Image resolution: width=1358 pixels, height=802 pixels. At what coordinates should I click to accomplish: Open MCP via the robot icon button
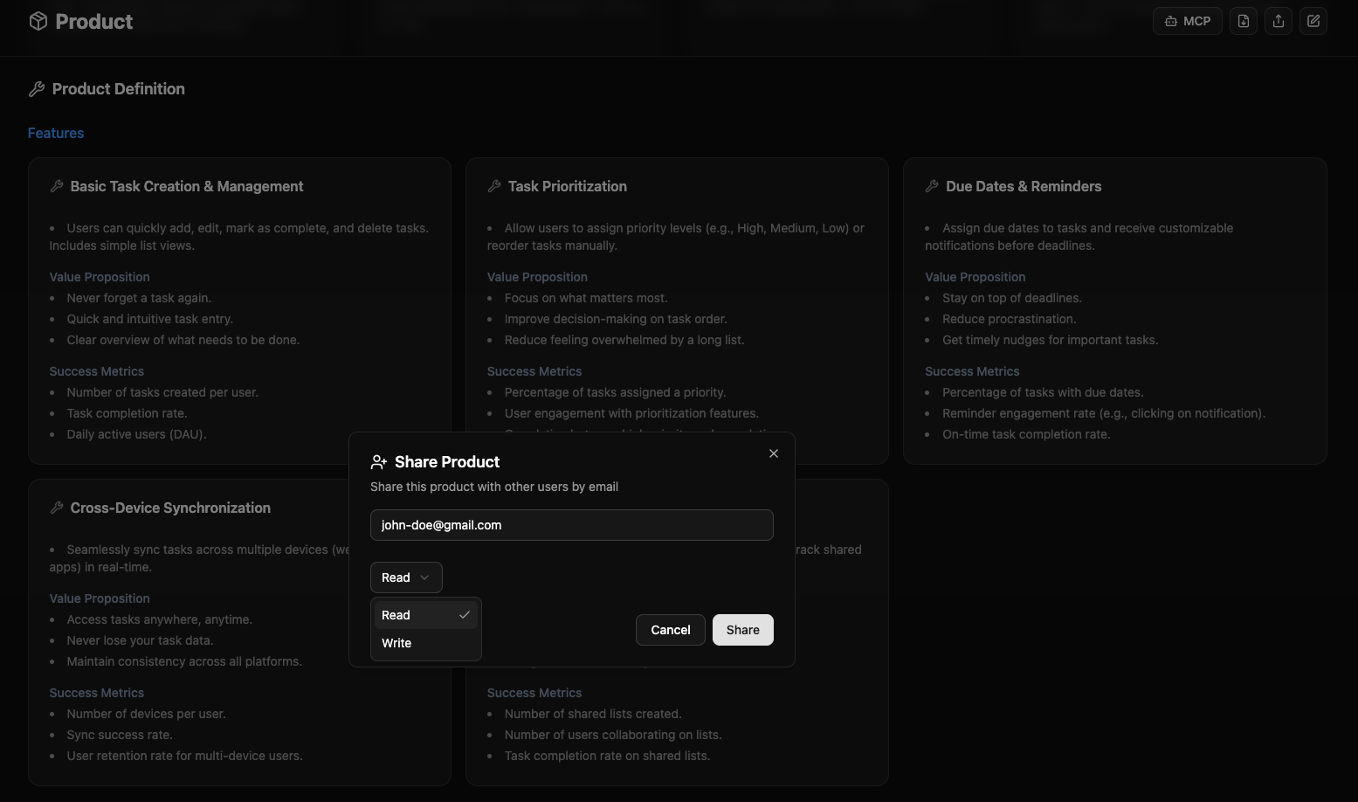click(x=1187, y=20)
